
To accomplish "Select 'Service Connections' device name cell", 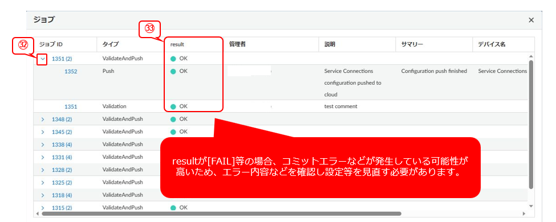I will pyautogui.click(x=502, y=71).
